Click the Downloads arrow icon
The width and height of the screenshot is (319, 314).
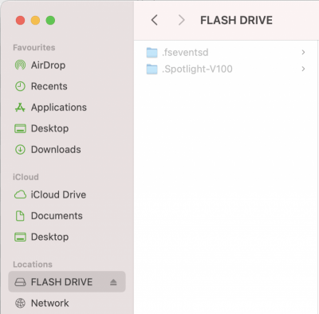20,150
